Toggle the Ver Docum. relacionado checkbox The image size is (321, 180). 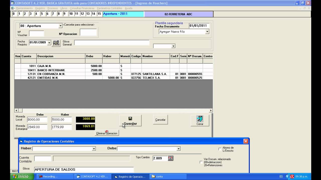[201, 162]
